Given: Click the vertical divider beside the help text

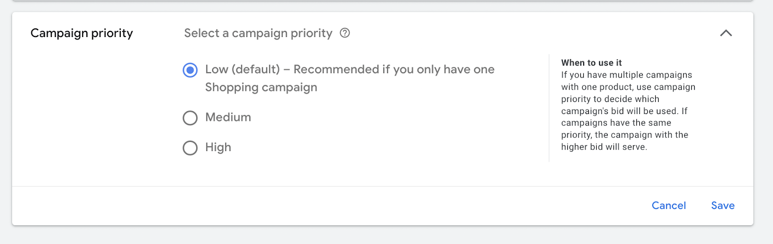Looking at the screenshot, I should pyautogui.click(x=549, y=108).
